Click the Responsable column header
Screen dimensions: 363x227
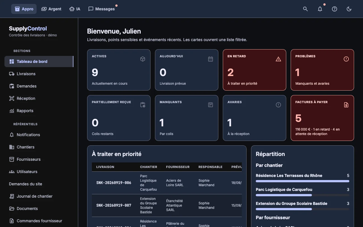[210, 167]
